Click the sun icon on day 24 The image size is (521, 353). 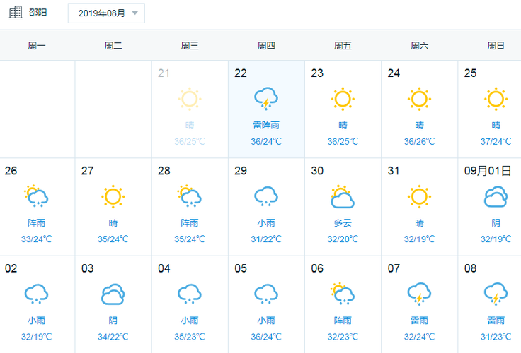[x=419, y=99]
